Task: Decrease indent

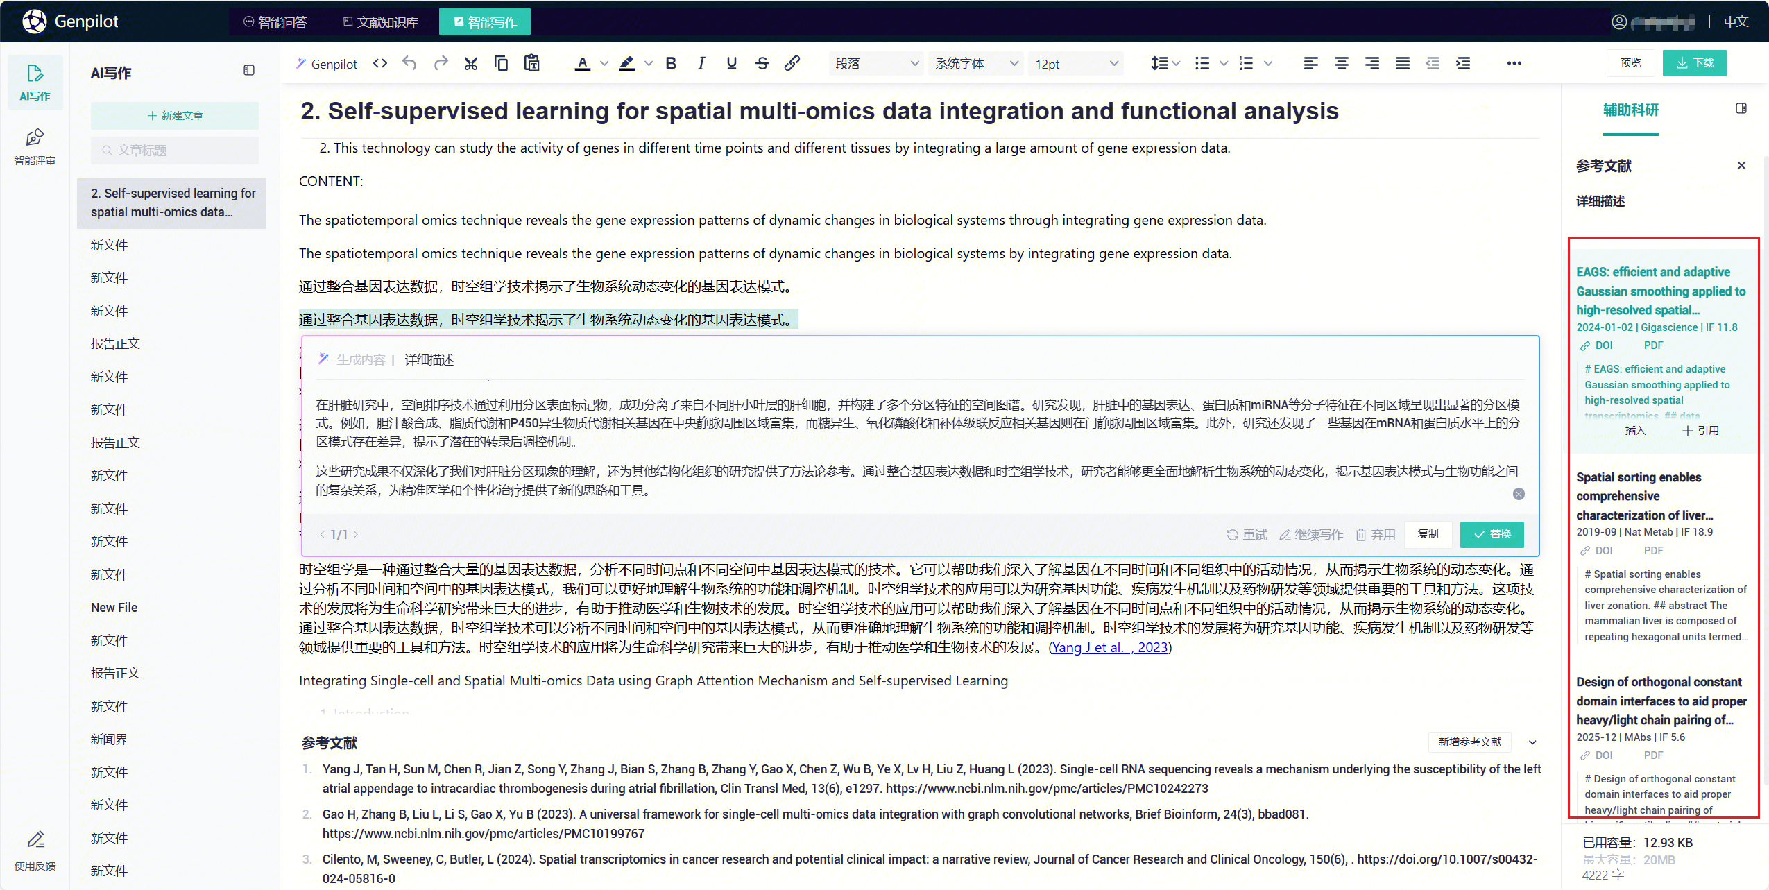Action: point(1433,64)
